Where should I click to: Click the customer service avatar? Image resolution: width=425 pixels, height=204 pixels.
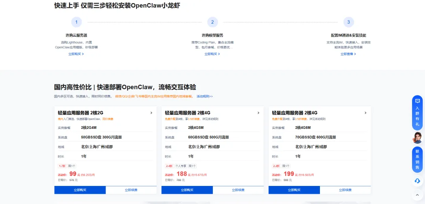pyautogui.click(x=418, y=138)
